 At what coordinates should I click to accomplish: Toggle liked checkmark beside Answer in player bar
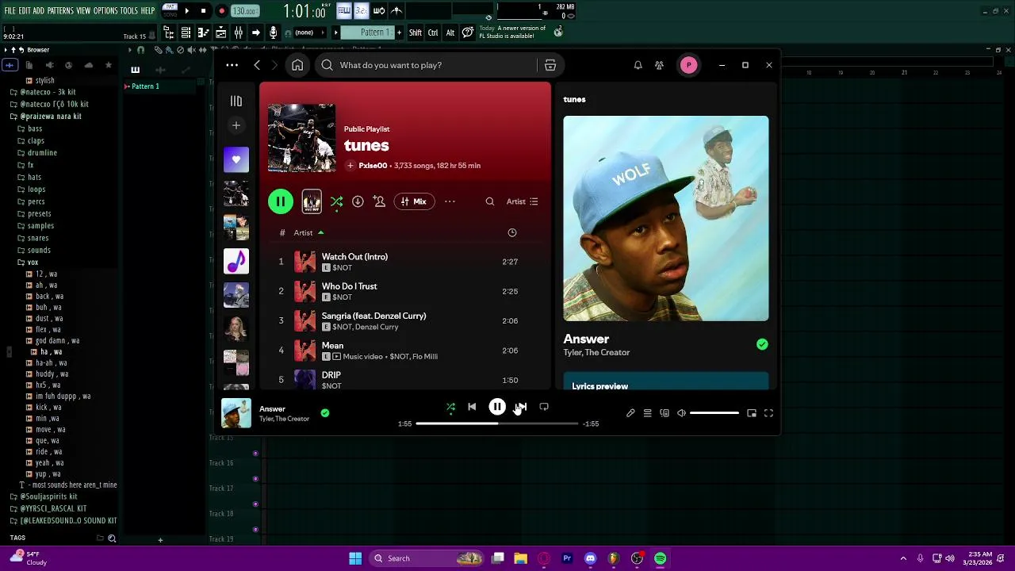(x=325, y=413)
